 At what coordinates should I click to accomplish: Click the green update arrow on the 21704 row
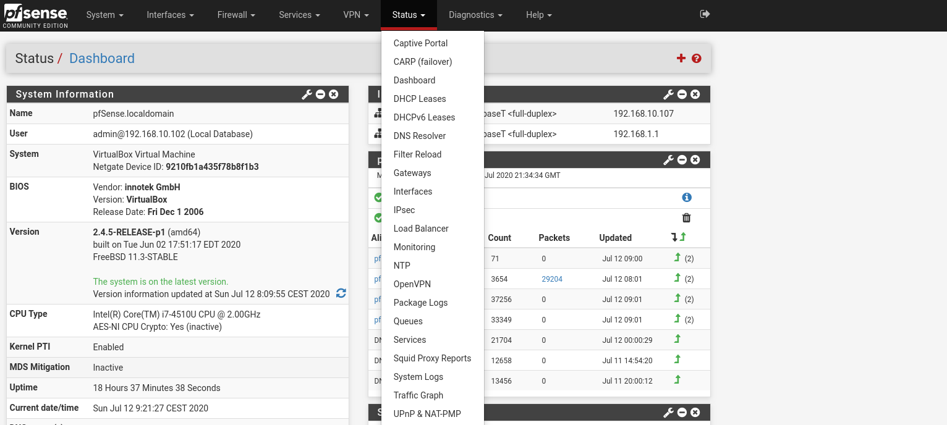click(677, 340)
